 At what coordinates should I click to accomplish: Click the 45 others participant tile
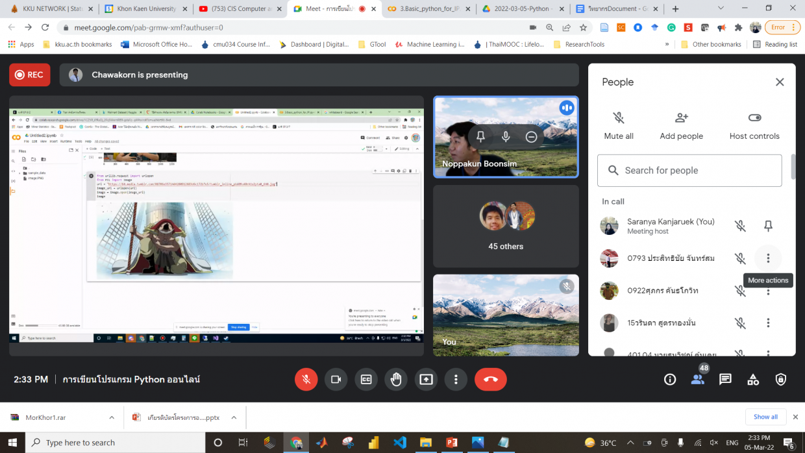506,226
